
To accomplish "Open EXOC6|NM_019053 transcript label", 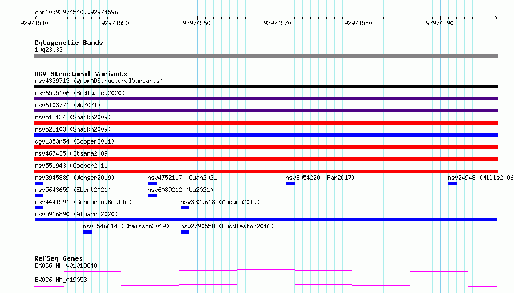I will (x=61, y=280).
